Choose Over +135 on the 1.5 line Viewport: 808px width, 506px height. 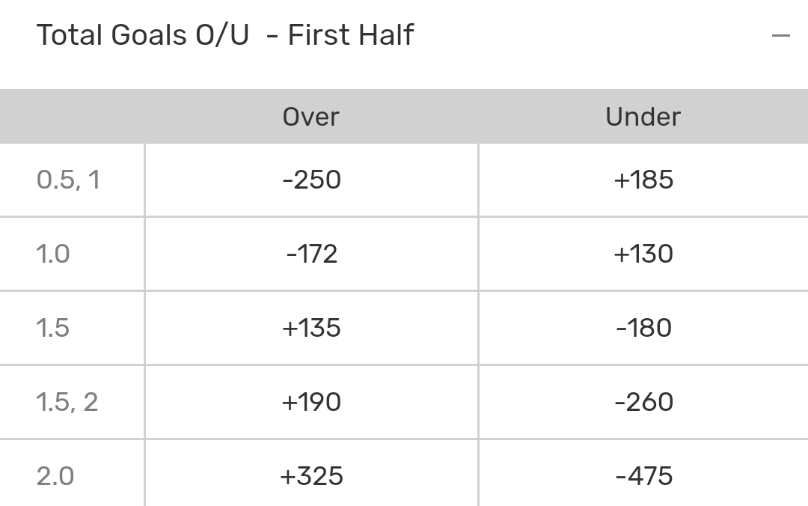pyautogui.click(x=311, y=328)
